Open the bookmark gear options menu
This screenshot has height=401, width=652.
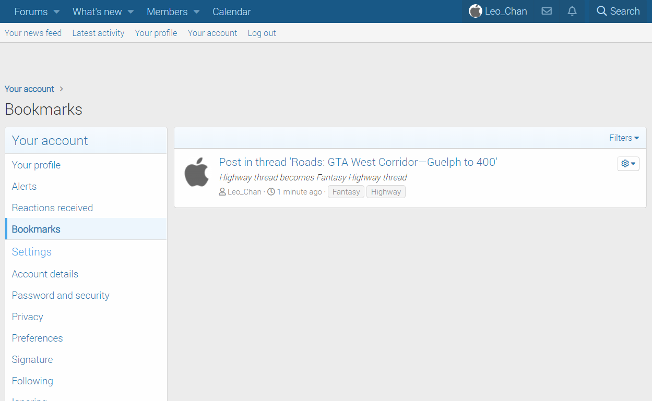pos(628,164)
